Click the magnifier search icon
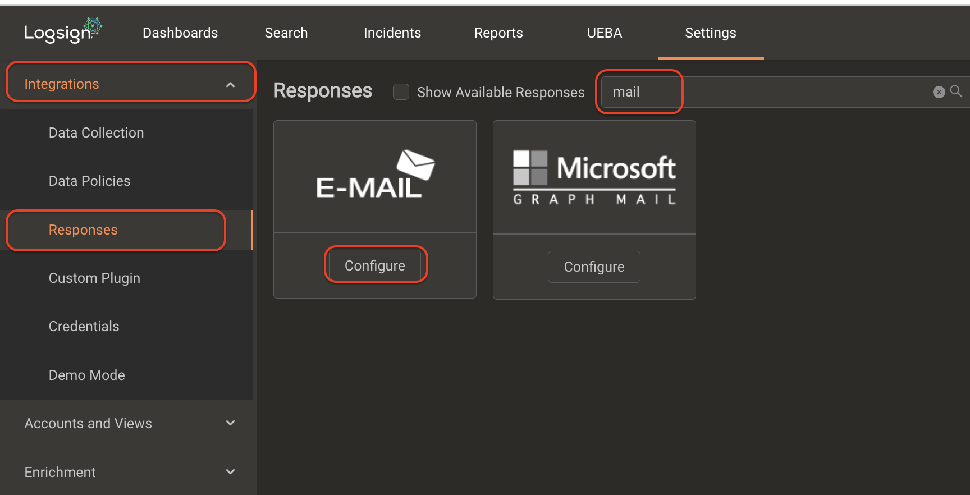This screenshot has width=970, height=495. (x=956, y=91)
